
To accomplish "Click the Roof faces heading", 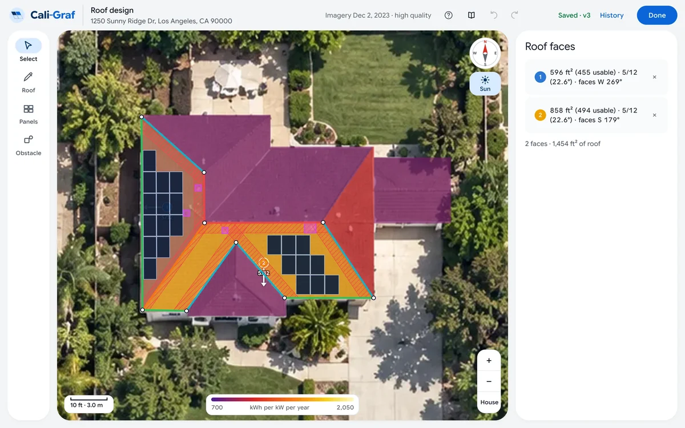I will (550, 47).
